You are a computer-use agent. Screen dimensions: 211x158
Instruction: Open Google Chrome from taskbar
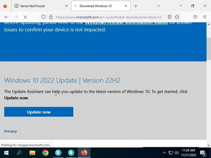click(x=45, y=153)
